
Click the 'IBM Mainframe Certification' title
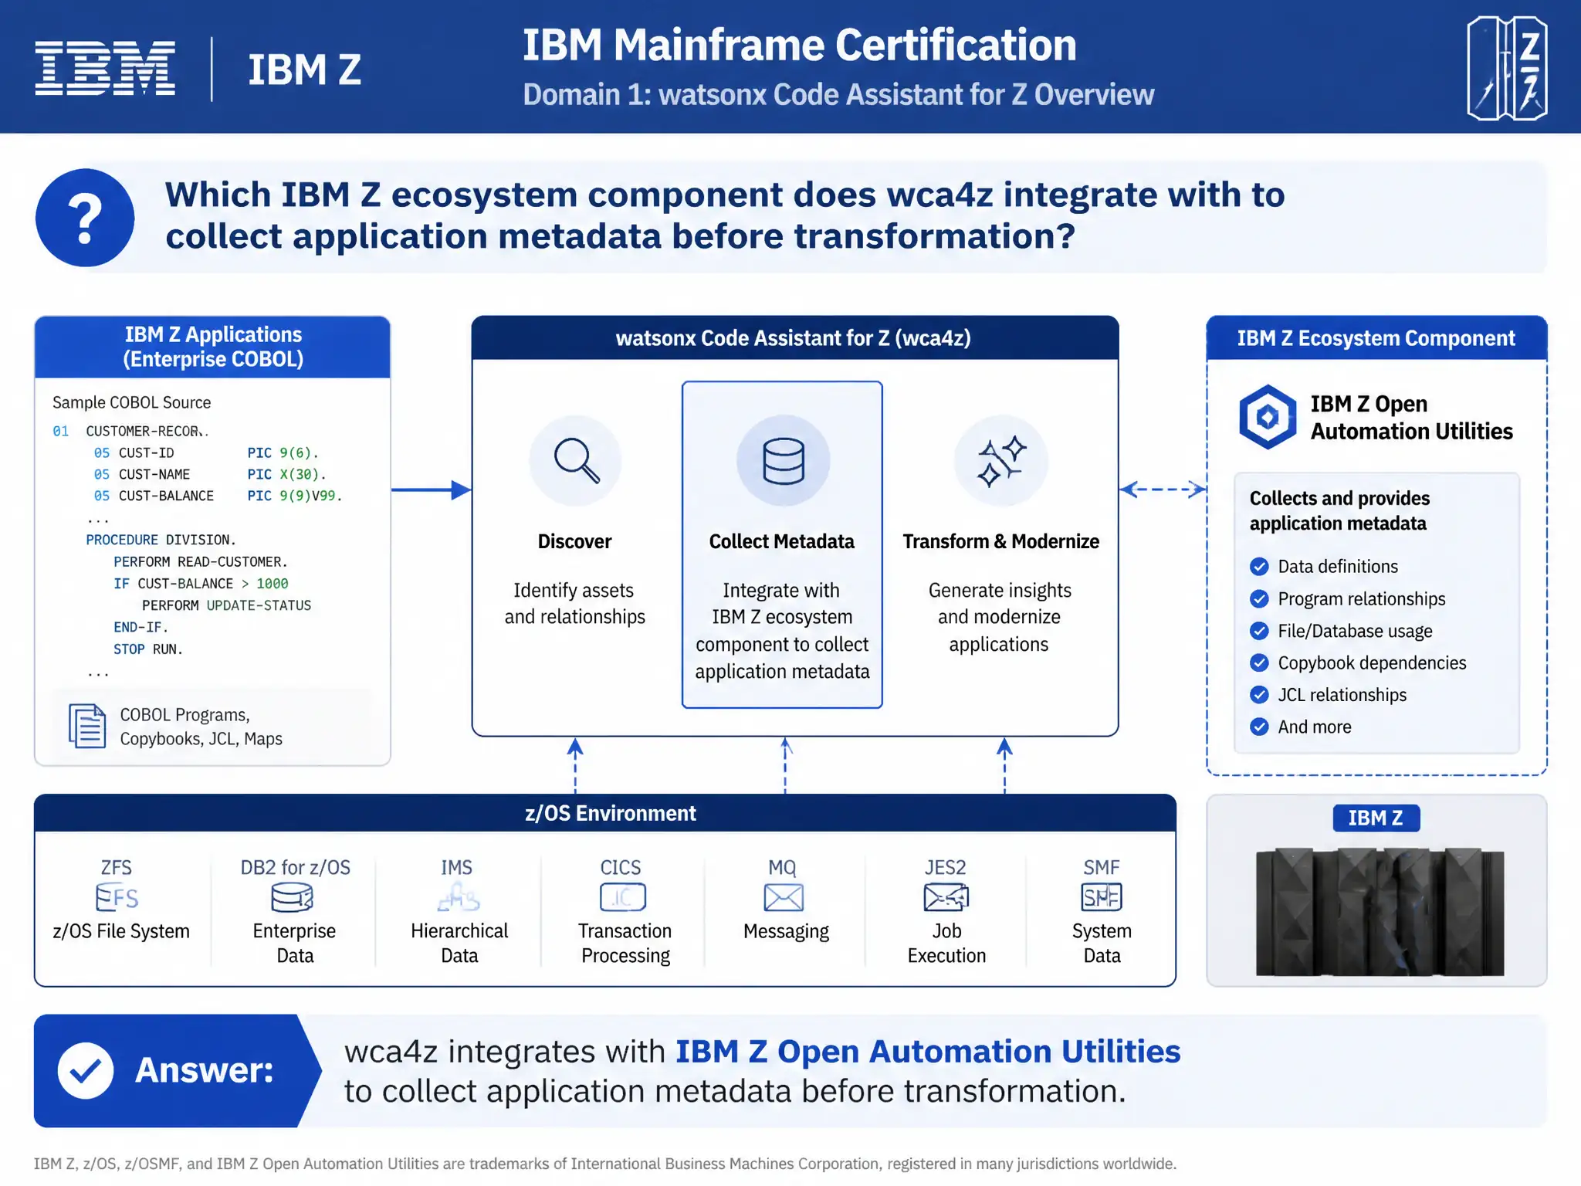800,45
